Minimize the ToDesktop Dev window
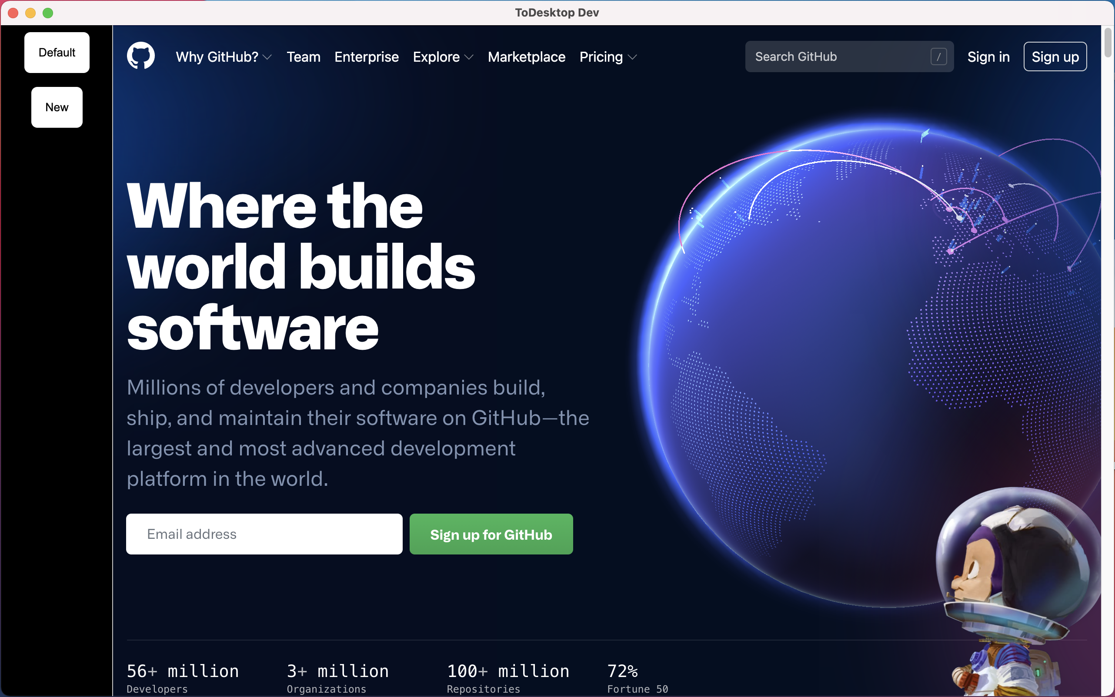Image resolution: width=1115 pixels, height=697 pixels. 30,13
